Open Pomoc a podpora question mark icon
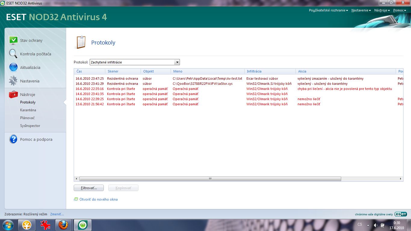The height and width of the screenshot is (231, 411). pos(13,139)
